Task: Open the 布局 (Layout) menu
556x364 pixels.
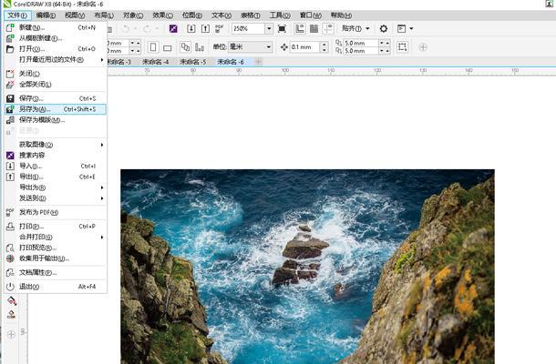Action: pyautogui.click(x=104, y=15)
